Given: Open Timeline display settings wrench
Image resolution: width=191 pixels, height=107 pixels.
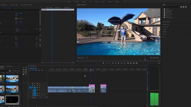Looking at the screenshot, I should (42, 70).
